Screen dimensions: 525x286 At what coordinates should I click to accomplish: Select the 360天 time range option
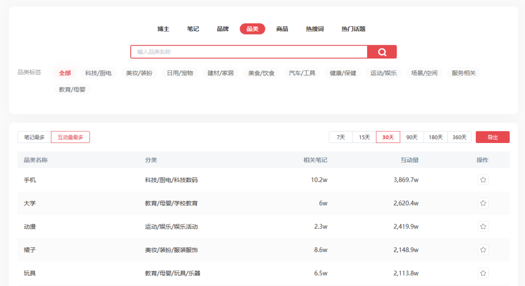click(459, 137)
